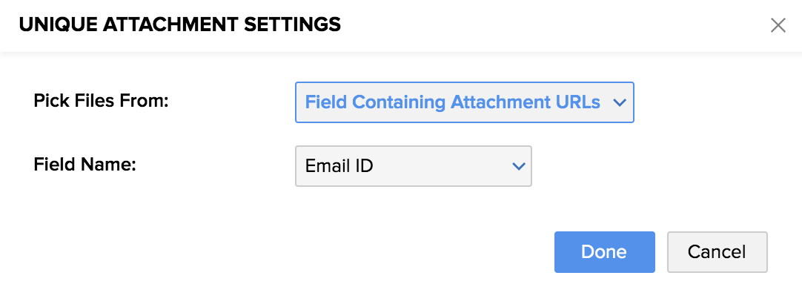Change the file source selection
802x307 pixels.
pos(464,102)
